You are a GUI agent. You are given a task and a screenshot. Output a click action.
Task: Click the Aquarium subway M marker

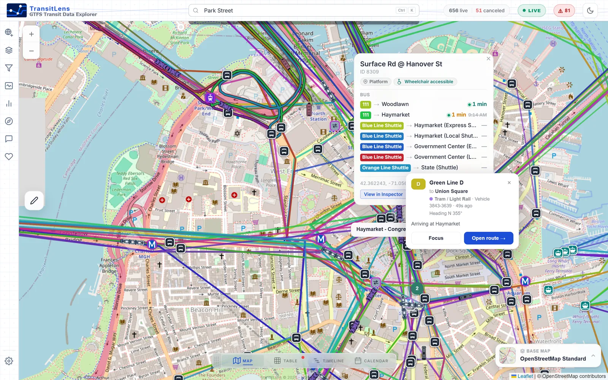525,281
